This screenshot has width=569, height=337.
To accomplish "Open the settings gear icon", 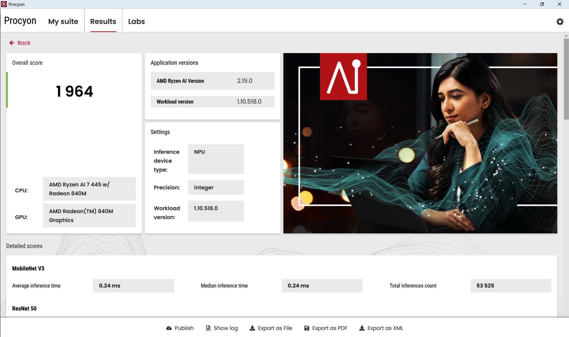I will 560,22.
